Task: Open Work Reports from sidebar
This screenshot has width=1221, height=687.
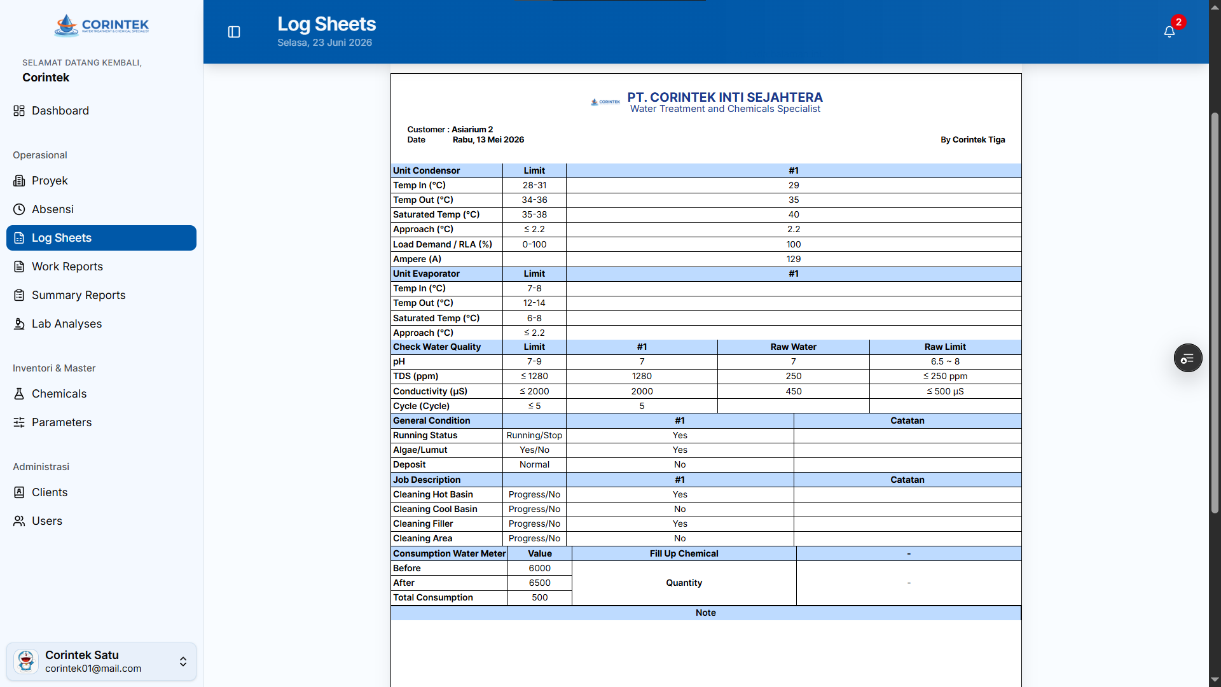Action: tap(102, 267)
